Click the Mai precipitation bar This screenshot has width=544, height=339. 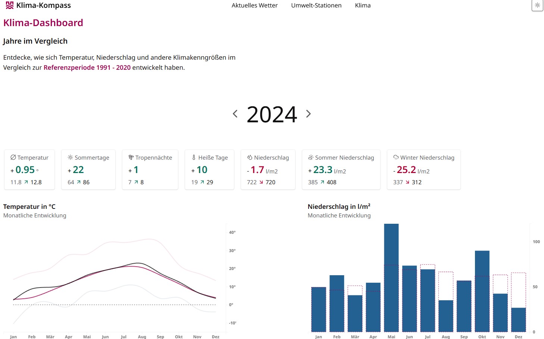(391, 277)
